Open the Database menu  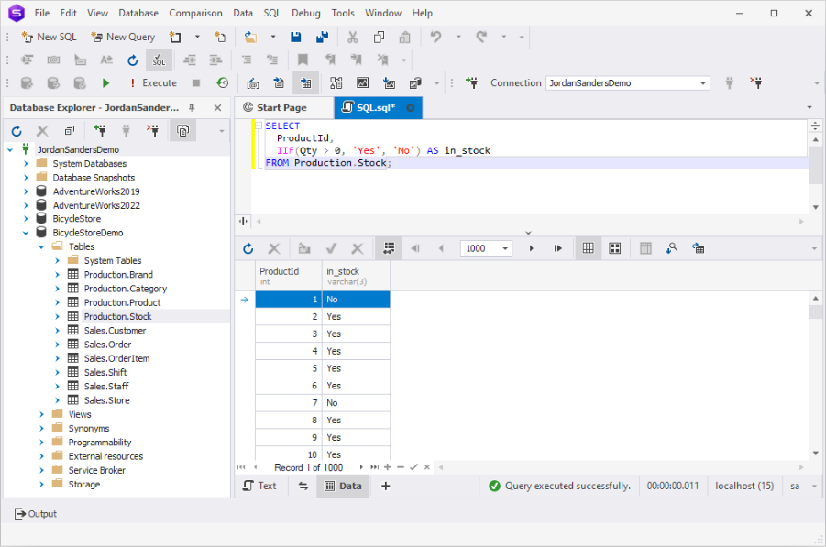coord(138,13)
